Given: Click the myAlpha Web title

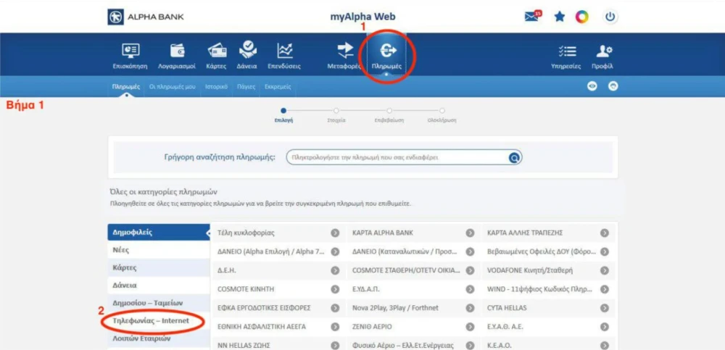Looking at the screenshot, I should [362, 17].
